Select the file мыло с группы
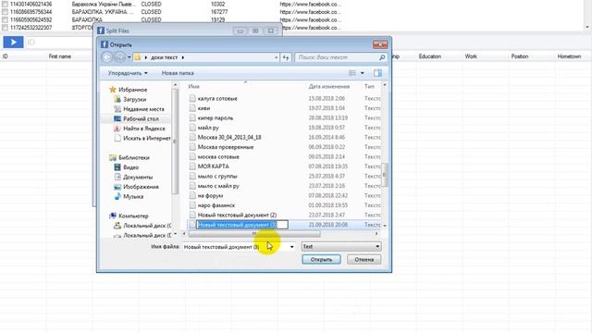The height and width of the screenshot is (333, 592). pos(217,176)
